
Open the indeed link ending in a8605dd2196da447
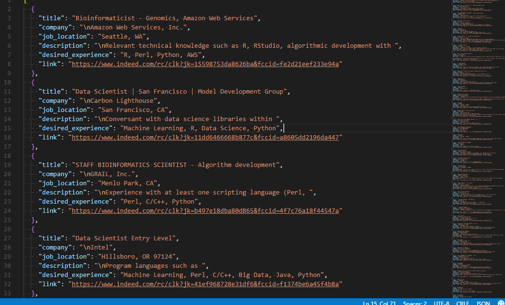pos(205,138)
